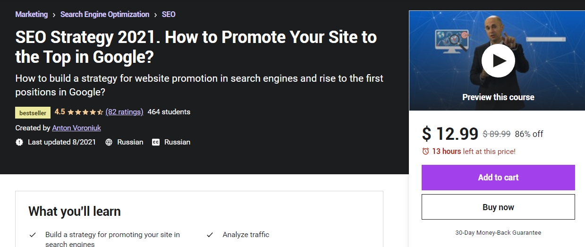This screenshot has height=247, width=585.
Task: Visit instructor Anton Voroniuk's profile
Action: click(76, 128)
